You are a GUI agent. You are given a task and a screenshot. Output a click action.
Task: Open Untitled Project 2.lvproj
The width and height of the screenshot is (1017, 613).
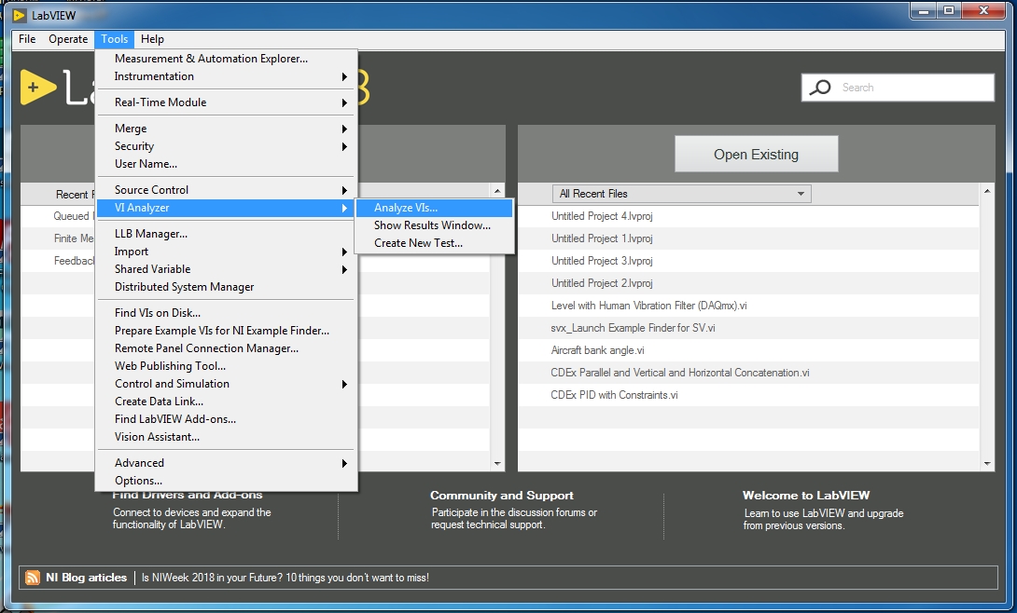(602, 283)
